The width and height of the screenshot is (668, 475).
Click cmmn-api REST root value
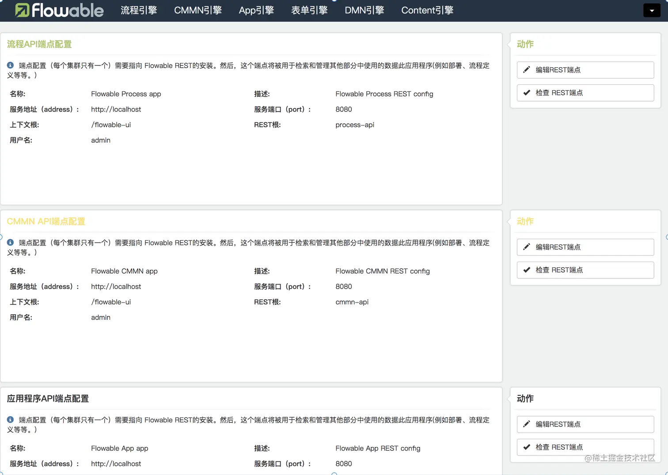(352, 302)
